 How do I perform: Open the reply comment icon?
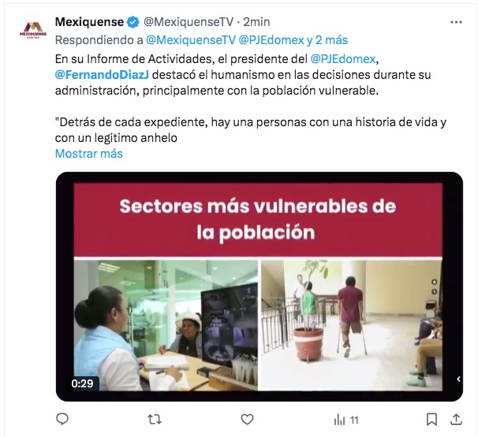[62, 419]
